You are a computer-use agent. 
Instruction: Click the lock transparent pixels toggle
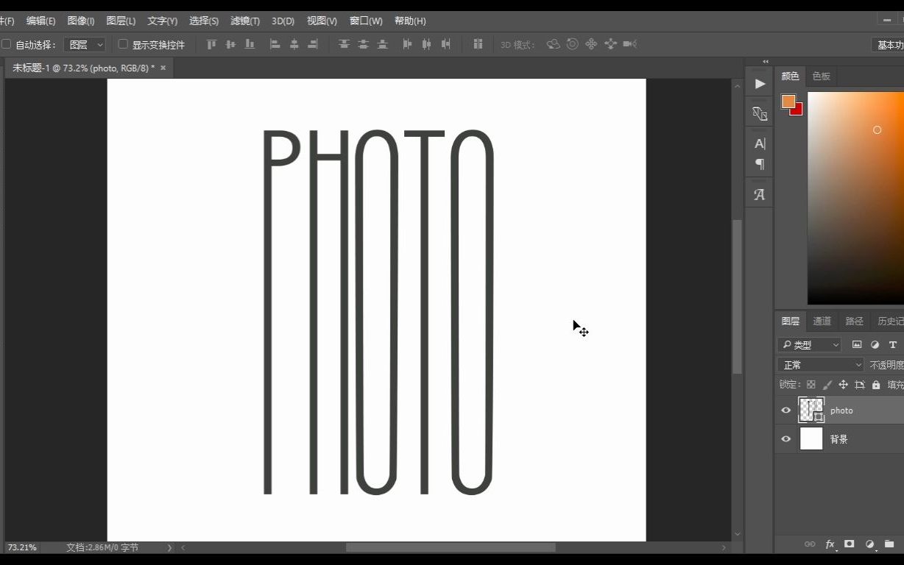(x=810, y=383)
